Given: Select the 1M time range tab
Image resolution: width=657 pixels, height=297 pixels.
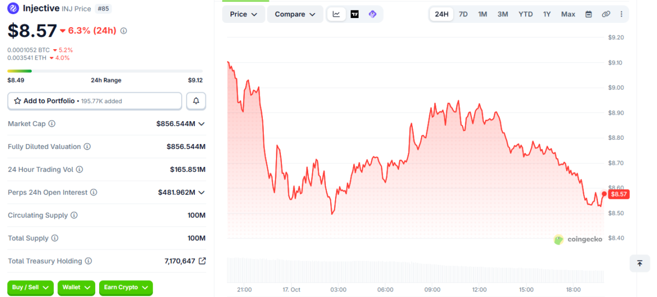Looking at the screenshot, I should [482, 14].
